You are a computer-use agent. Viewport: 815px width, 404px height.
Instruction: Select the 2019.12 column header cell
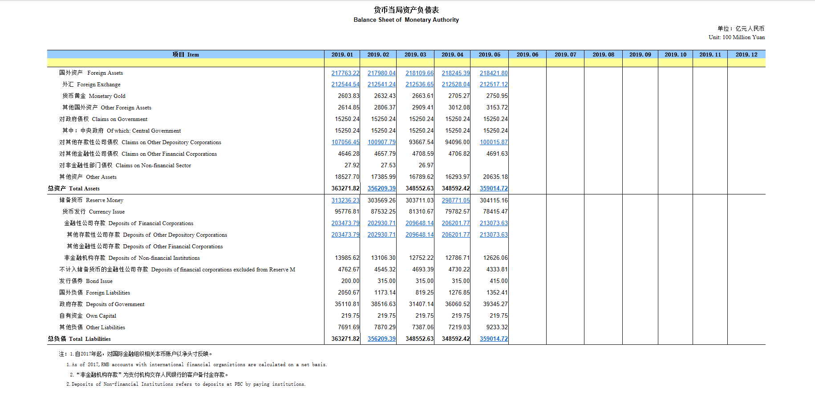pos(746,55)
